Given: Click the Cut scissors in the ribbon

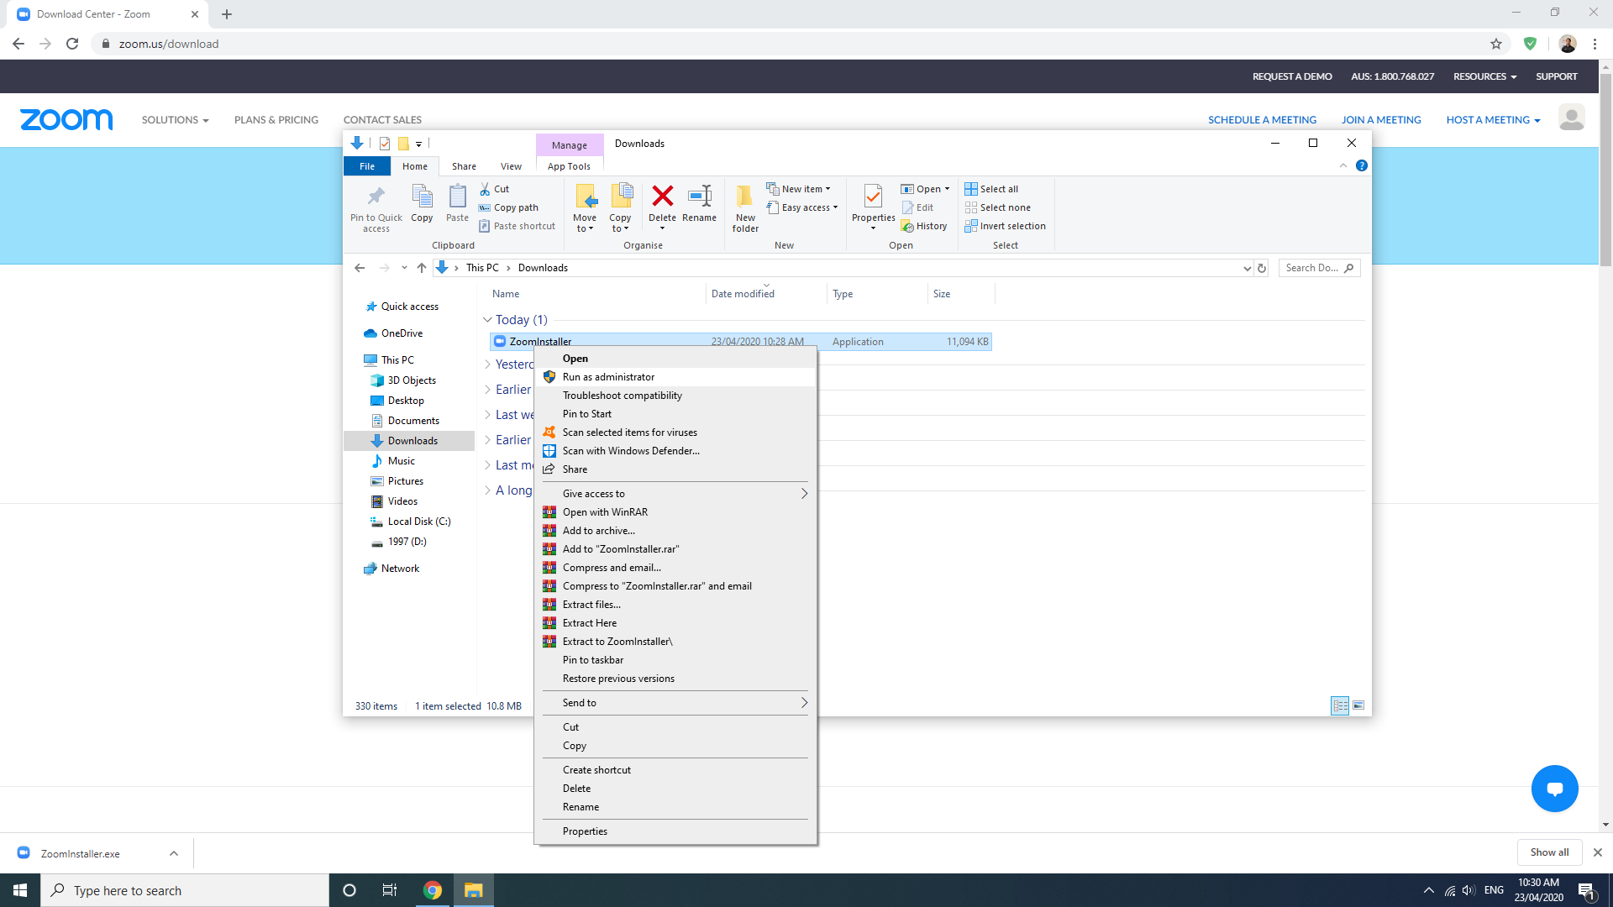Looking at the screenshot, I should point(485,189).
